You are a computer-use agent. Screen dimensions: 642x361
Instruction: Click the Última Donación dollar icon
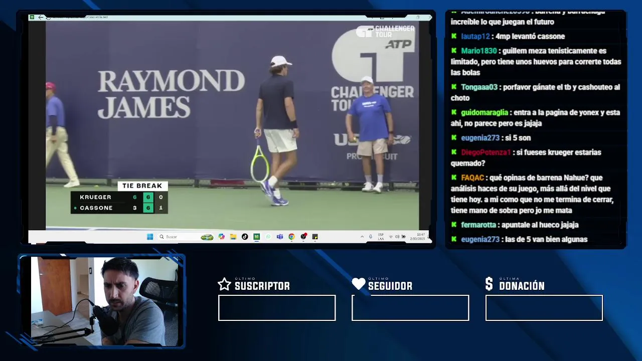(x=489, y=284)
